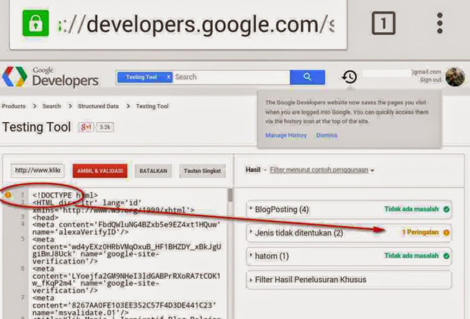The height and width of the screenshot is (319, 470).
Task: Click the AMBIL & VALIDASI button
Action: tap(100, 171)
